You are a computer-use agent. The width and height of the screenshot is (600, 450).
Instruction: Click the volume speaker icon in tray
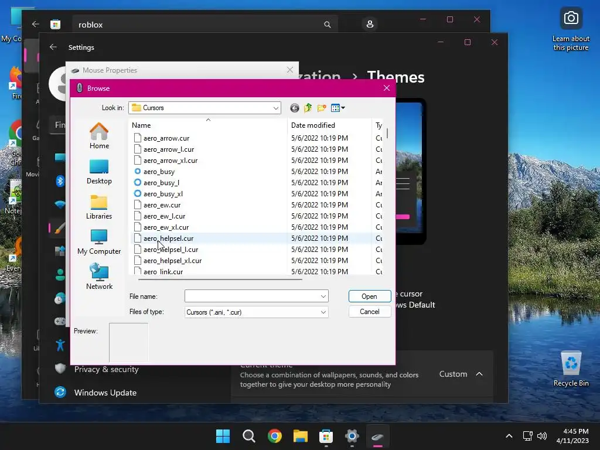coord(542,436)
